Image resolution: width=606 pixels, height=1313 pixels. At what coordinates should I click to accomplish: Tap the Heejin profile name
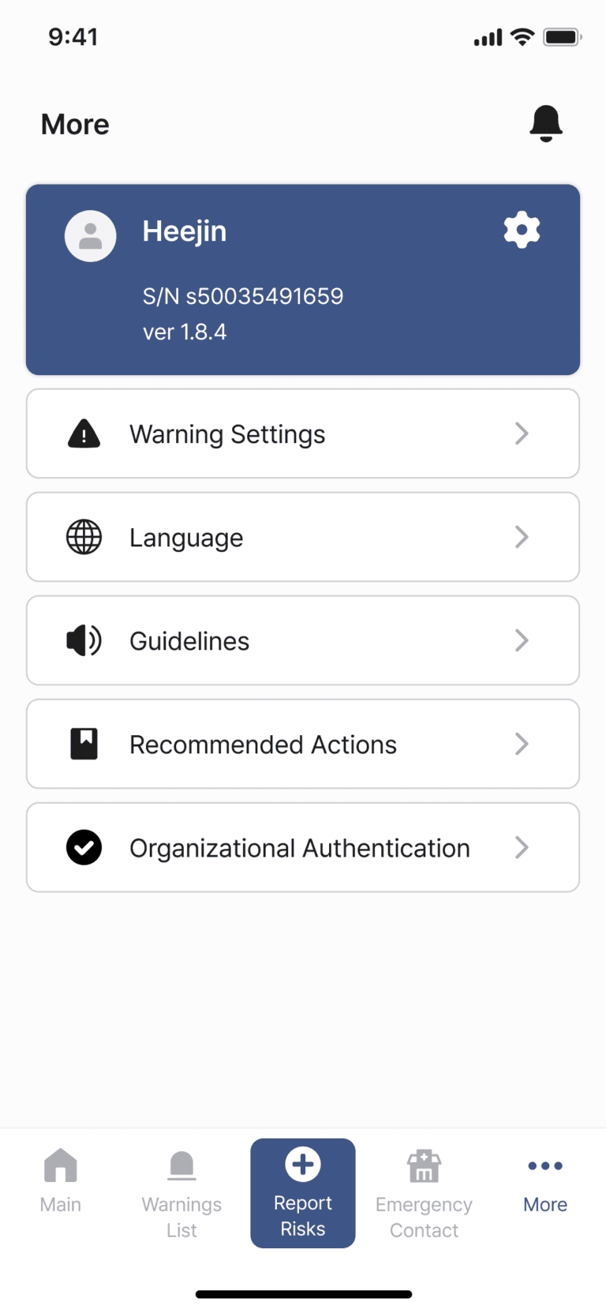coord(185,231)
